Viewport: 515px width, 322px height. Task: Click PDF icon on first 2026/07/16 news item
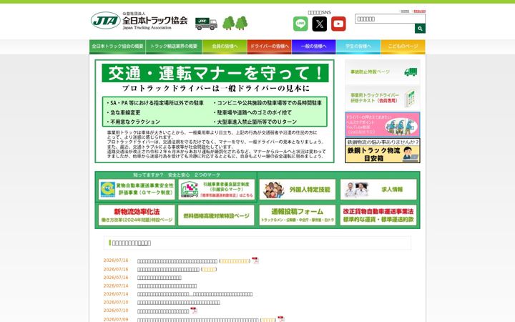pyautogui.click(x=255, y=260)
